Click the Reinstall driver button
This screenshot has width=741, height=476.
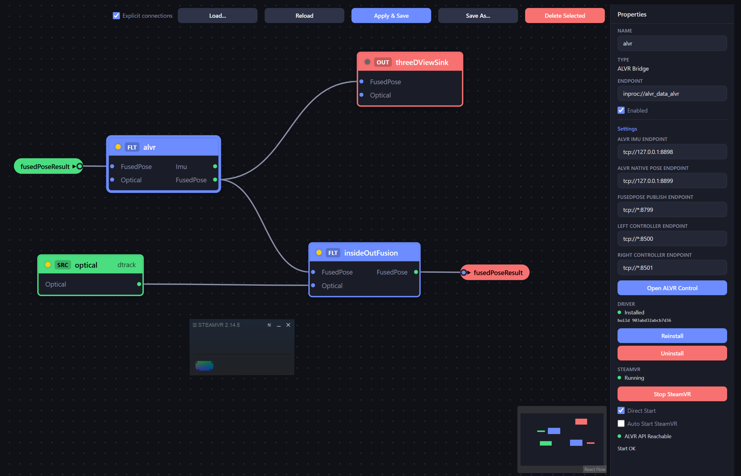(x=672, y=336)
